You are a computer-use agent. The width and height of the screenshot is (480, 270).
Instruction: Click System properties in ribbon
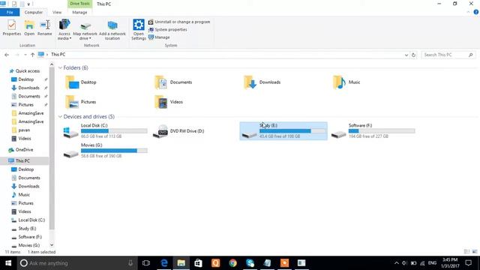coord(168,30)
